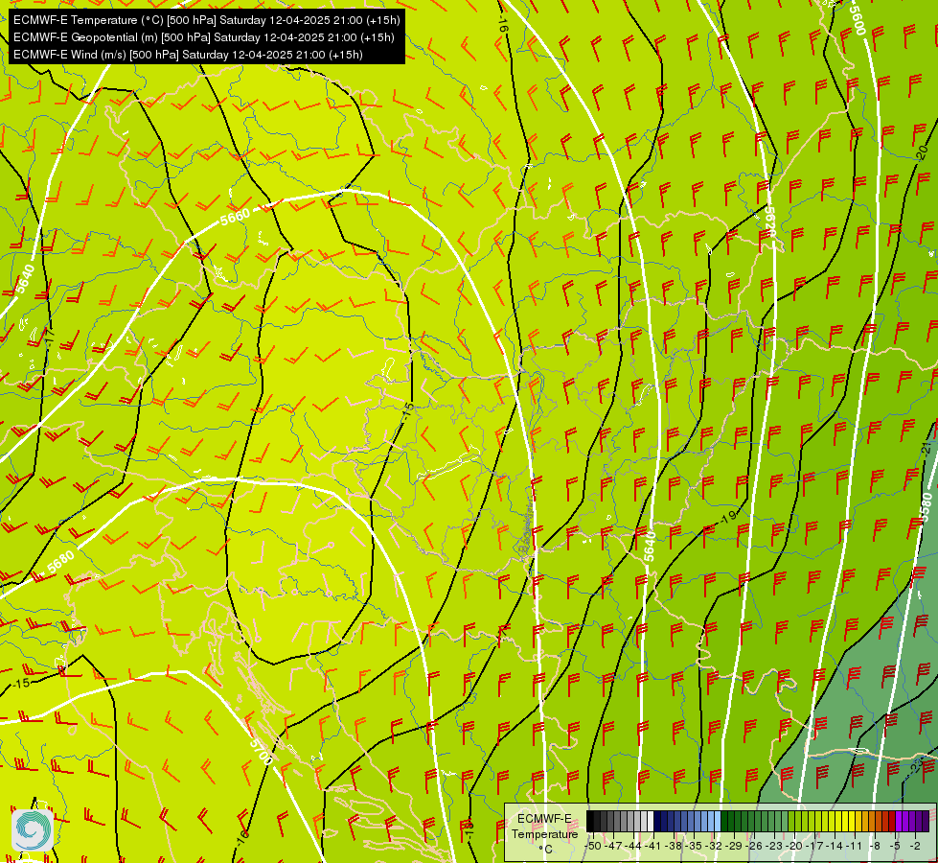Pick the lightest blue swatch beside -32
Image resolution: width=938 pixels, height=863 pixels.
point(718,821)
